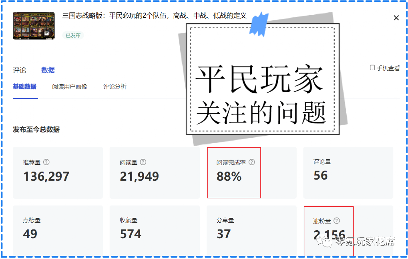Click the 已发布 status badge
Screen dimensions: 408x259
point(73,36)
